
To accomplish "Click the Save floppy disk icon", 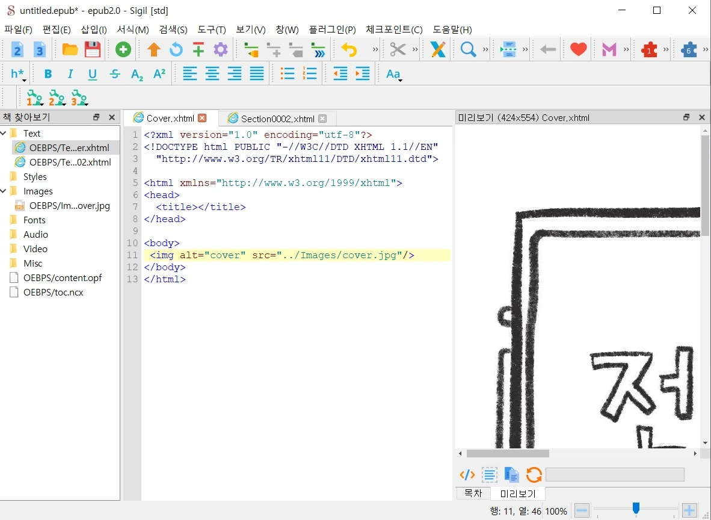I will point(93,49).
